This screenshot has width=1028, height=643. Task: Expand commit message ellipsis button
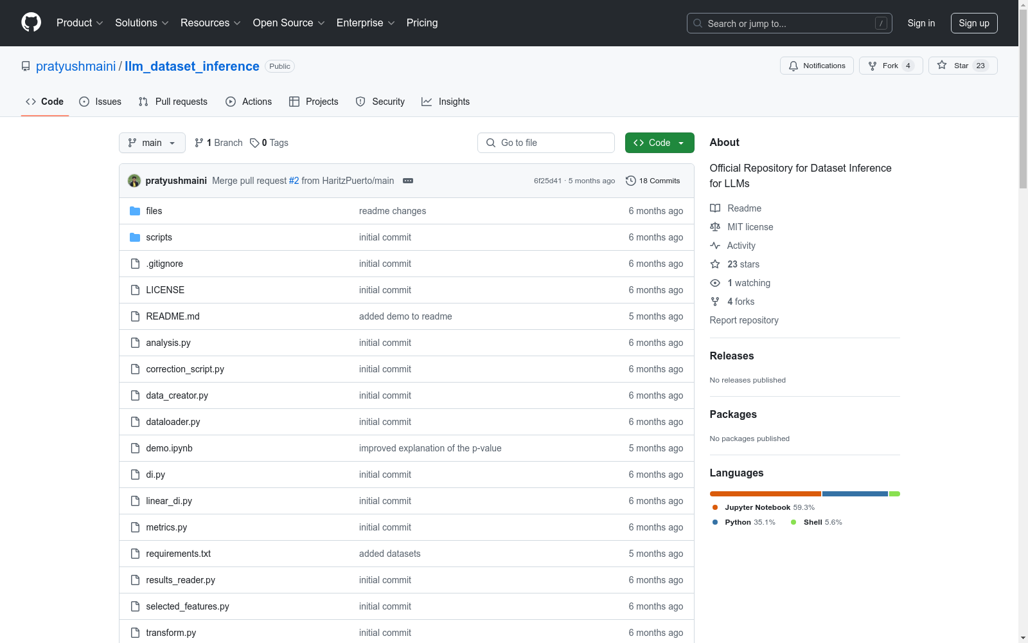click(408, 181)
